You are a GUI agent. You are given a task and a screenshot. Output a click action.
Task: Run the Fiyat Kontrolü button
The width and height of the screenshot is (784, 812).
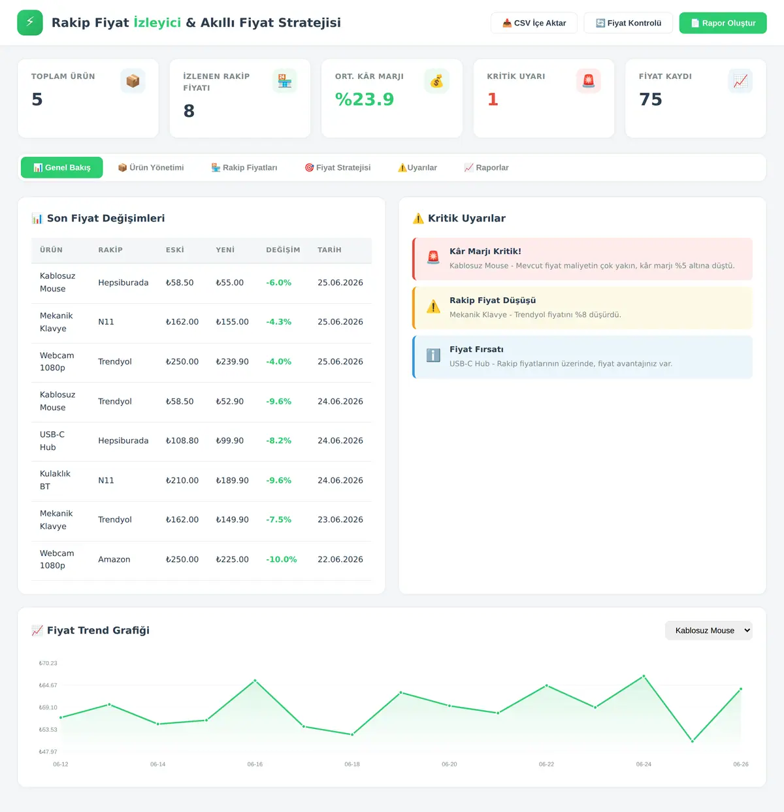coord(629,23)
